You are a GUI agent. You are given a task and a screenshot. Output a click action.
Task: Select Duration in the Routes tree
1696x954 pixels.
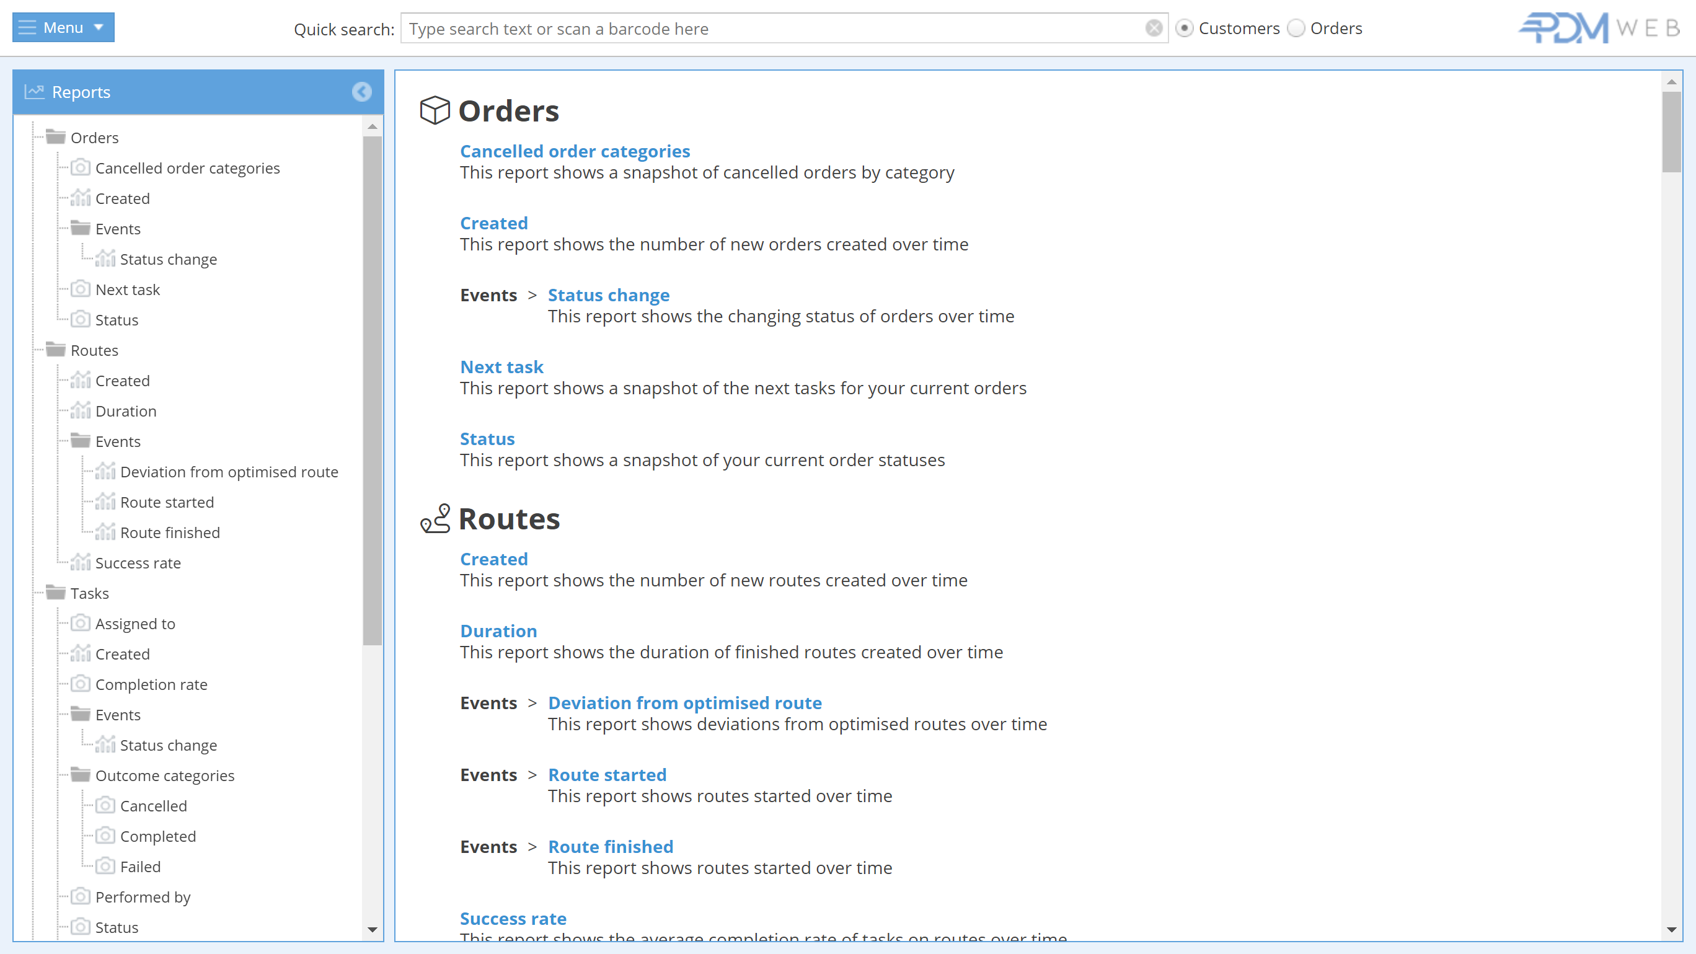(x=126, y=411)
